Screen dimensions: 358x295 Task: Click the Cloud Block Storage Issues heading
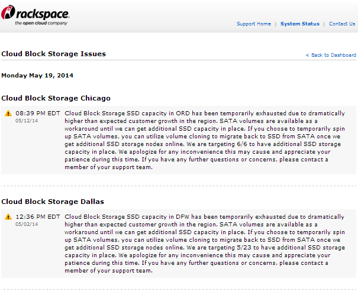[53, 54]
